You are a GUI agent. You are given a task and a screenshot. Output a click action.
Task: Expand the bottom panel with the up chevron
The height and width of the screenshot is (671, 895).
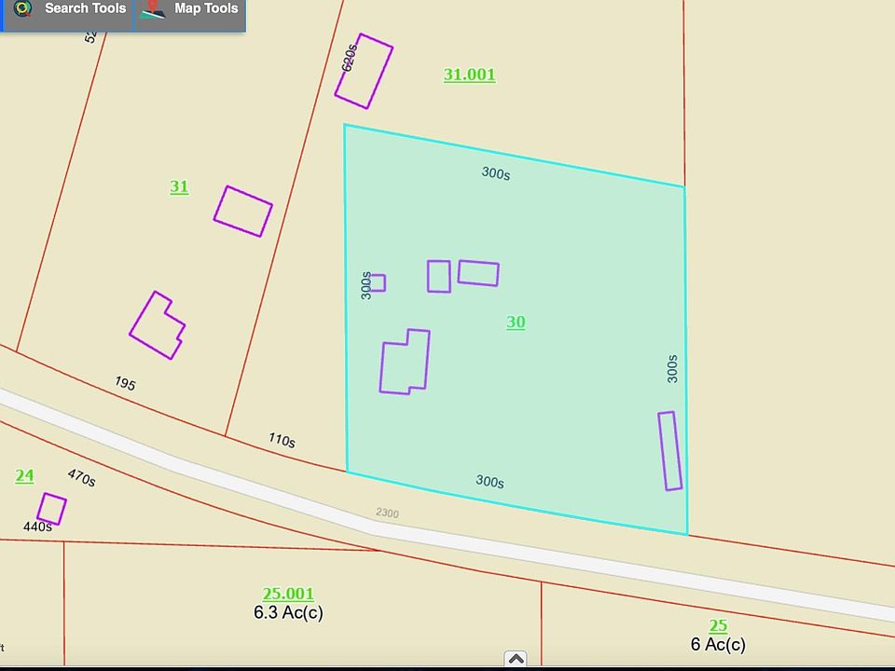(x=516, y=659)
